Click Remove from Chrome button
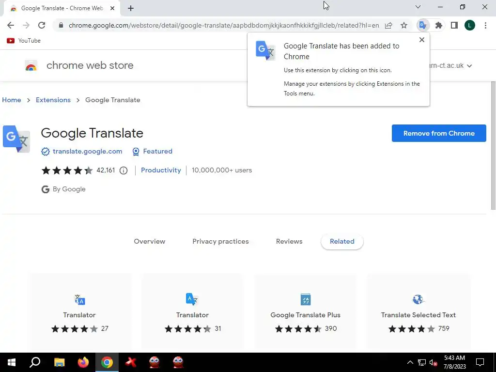The height and width of the screenshot is (372, 496). 439,133
